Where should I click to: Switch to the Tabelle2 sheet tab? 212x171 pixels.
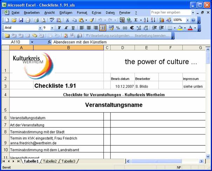coord(50,161)
